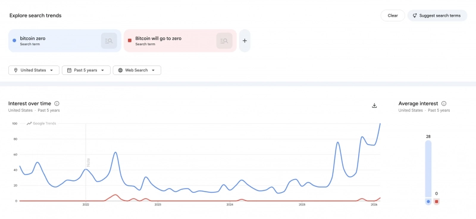The width and height of the screenshot is (476, 219).
Task: Select the Bitcoin will go to zero chip
Action: 180,40
